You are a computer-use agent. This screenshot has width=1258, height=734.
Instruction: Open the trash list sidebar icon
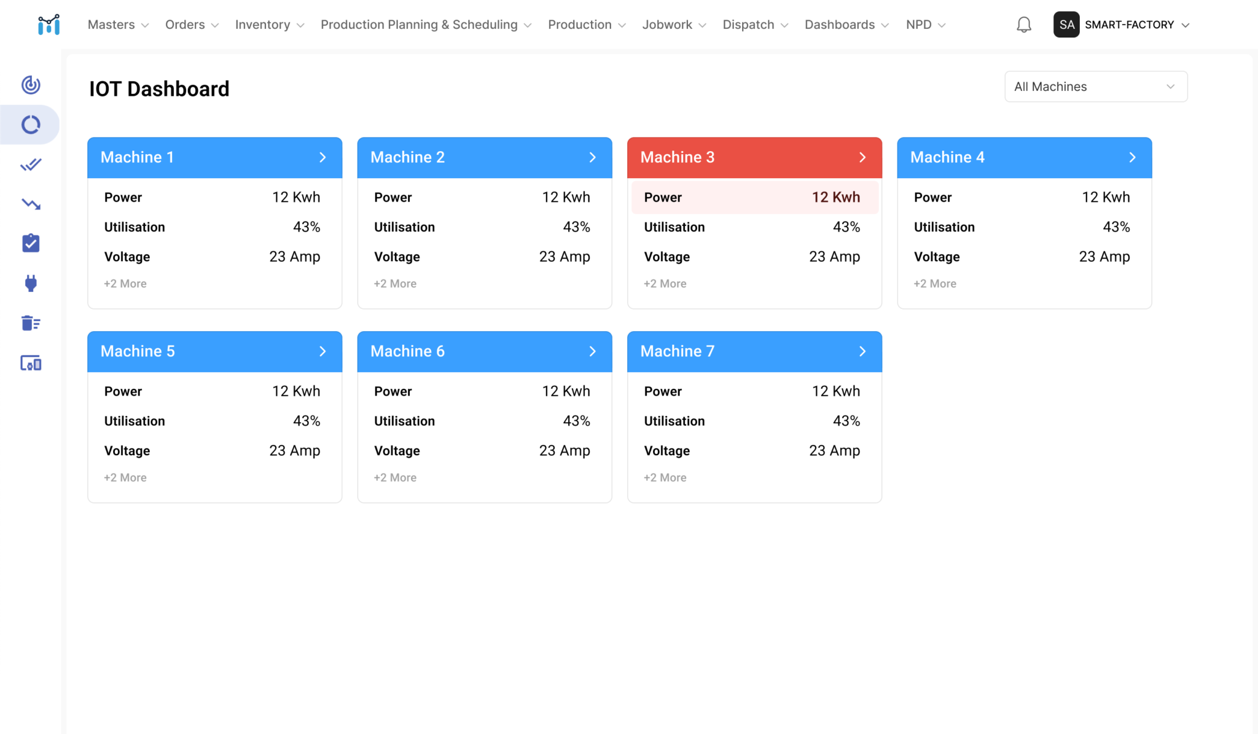tap(31, 323)
